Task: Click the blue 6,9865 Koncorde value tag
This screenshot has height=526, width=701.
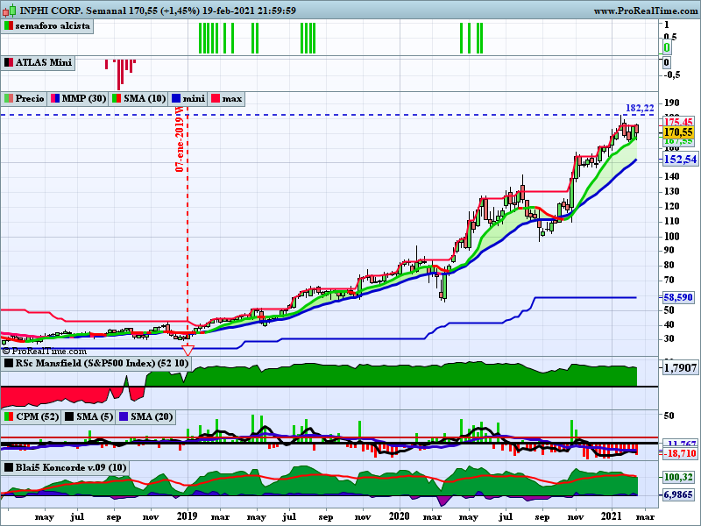Action: click(678, 494)
